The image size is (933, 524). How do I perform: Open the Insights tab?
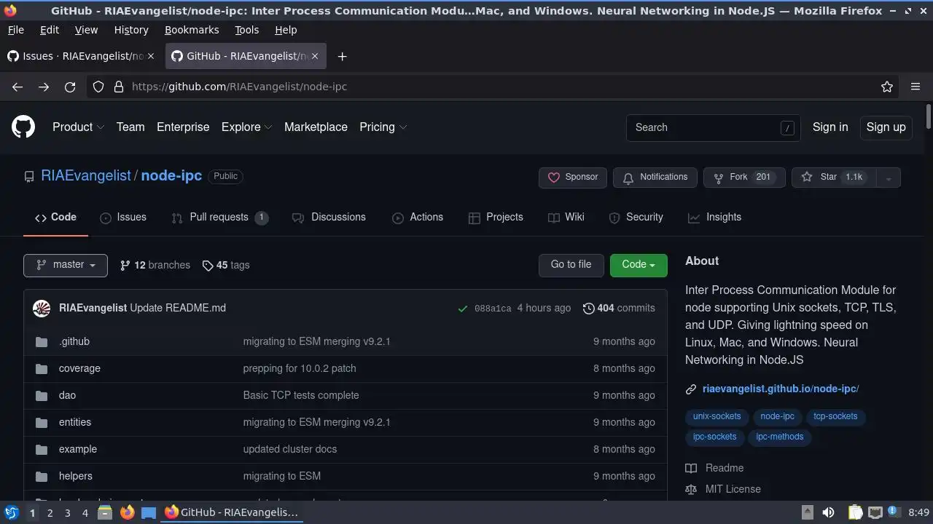(714, 217)
